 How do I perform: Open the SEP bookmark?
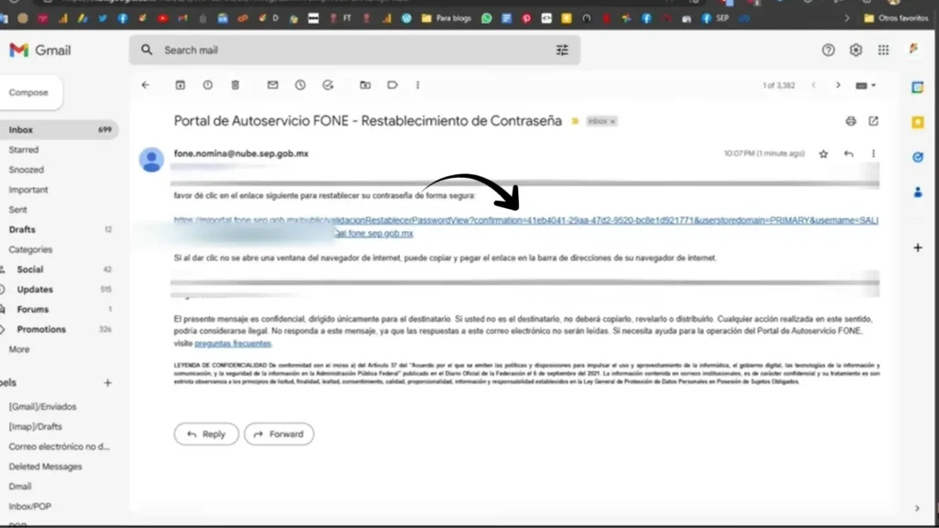[x=715, y=18]
